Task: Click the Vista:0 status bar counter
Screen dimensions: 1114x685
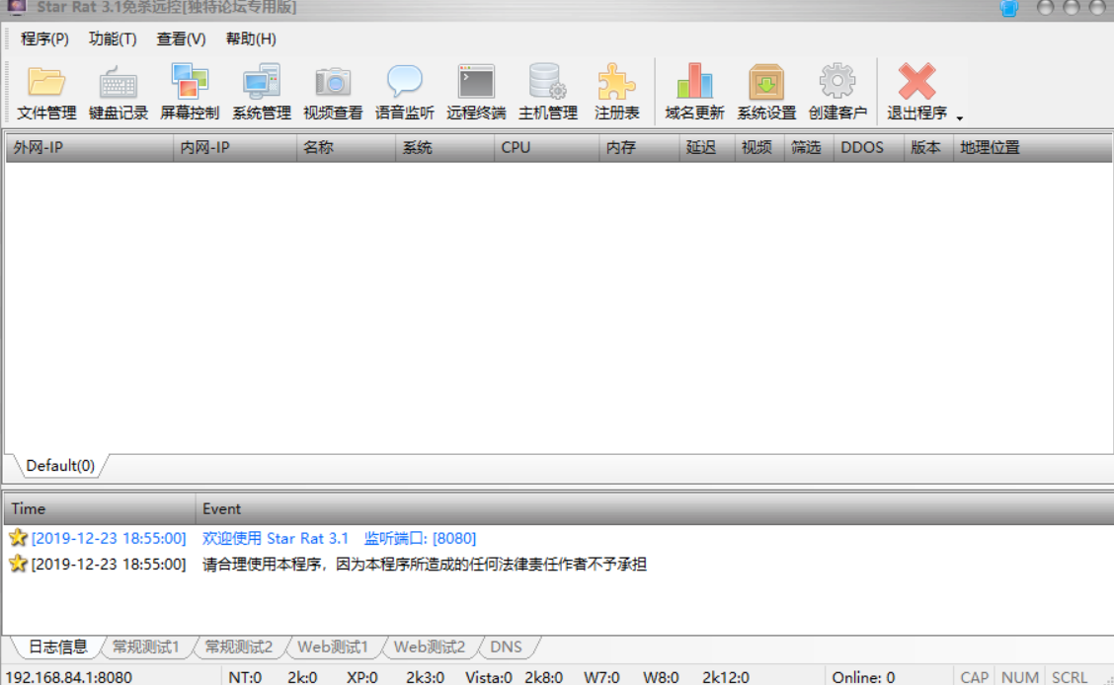Action: click(489, 677)
